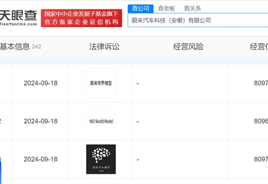Open the trademark image 蔚来世界模型
Image resolution: width=268 pixels, height=184 pixels.
click(x=101, y=83)
